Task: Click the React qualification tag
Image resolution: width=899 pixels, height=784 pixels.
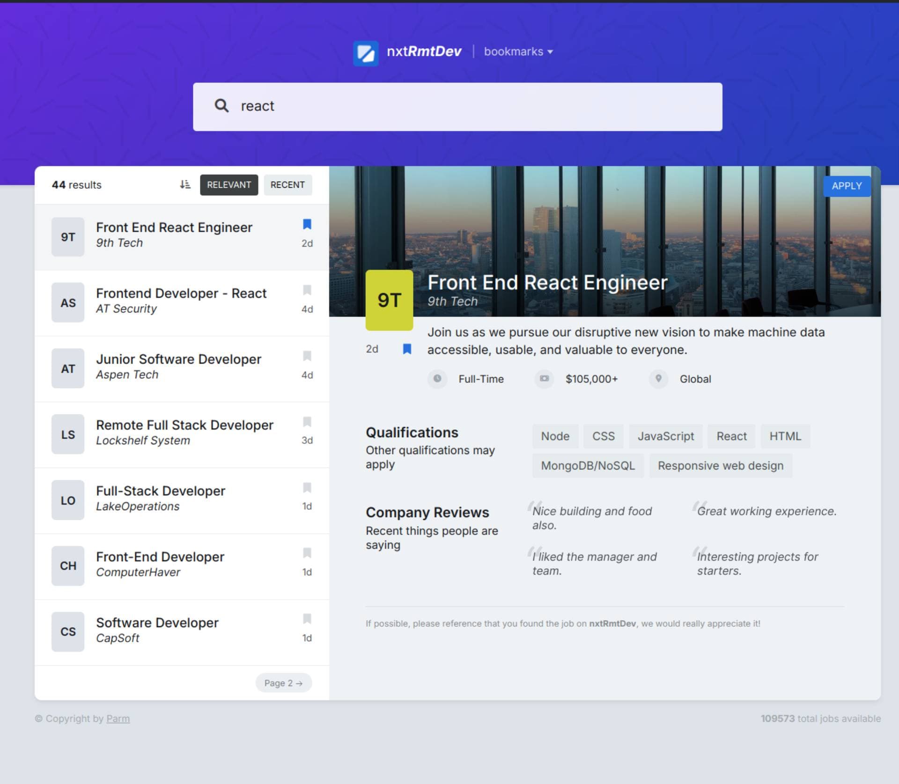Action: [731, 436]
